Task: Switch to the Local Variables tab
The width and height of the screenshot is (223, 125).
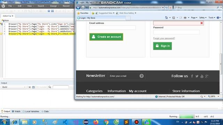Action: pos(31,111)
